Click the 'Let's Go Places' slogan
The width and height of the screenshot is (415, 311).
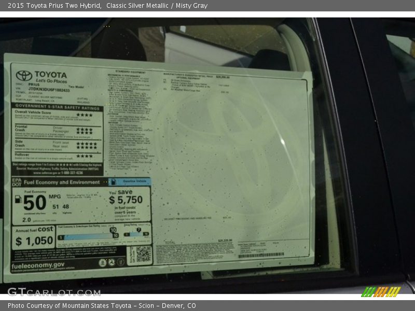click(x=51, y=81)
